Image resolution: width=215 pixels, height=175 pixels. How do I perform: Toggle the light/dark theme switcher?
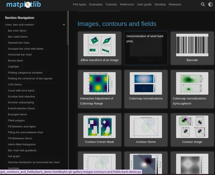tap(210, 5)
